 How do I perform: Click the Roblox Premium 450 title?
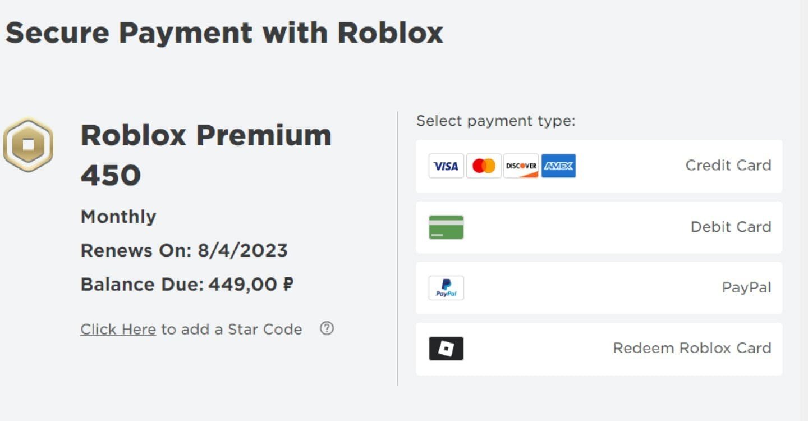tap(206, 155)
